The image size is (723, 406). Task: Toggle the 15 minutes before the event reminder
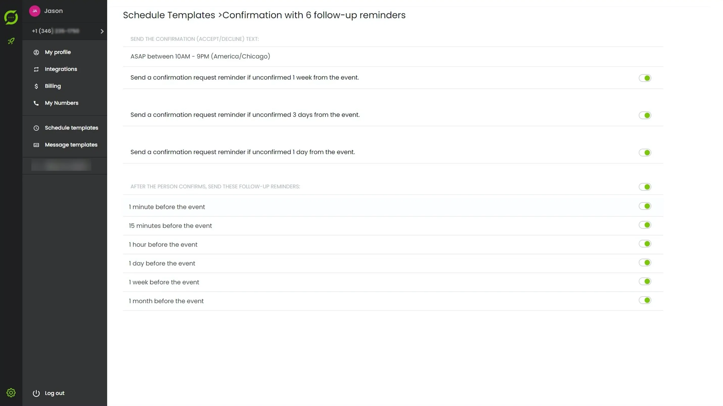645,225
